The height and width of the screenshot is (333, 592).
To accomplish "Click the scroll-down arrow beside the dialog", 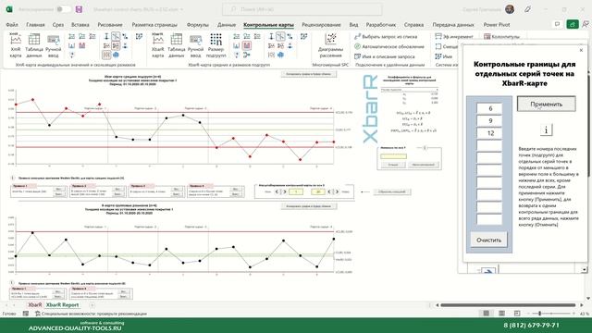I will 584,269.
